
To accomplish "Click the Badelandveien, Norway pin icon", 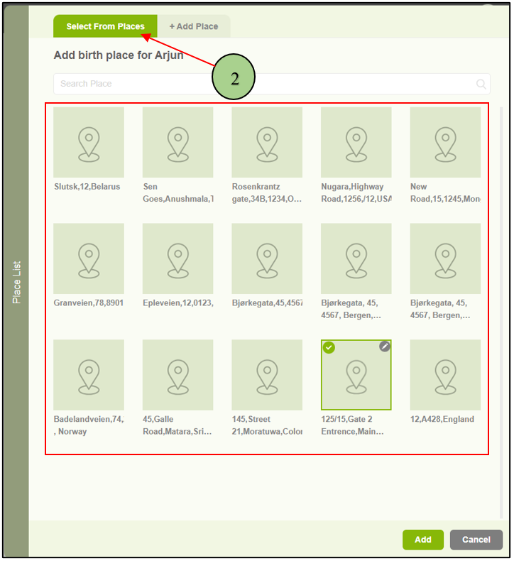I will point(89,375).
